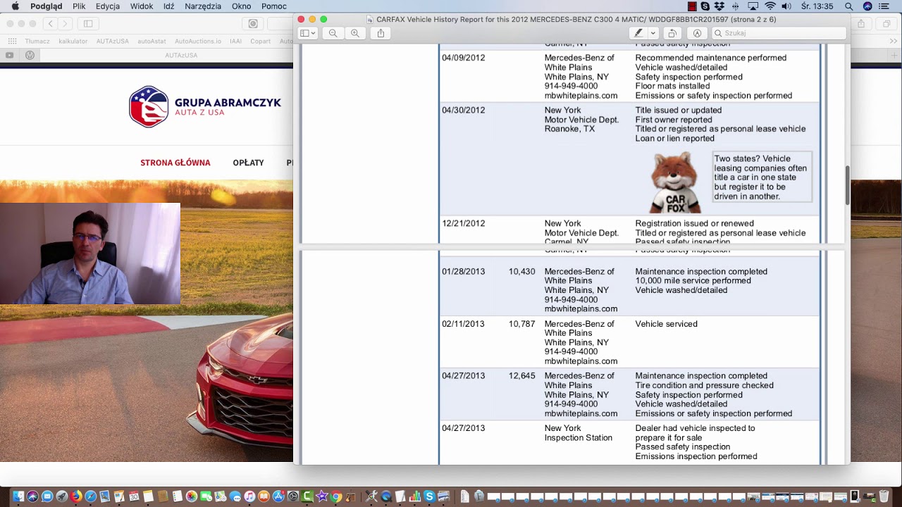Zoom out the PDF in Preview
This screenshot has height=507, width=902.
pos(333,33)
